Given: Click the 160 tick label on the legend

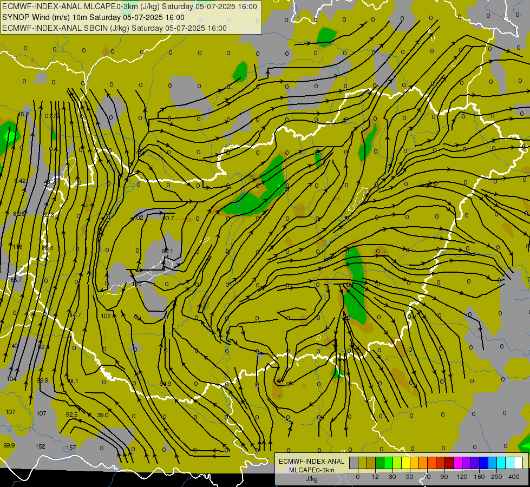Looking at the screenshot, I should 479,477.
